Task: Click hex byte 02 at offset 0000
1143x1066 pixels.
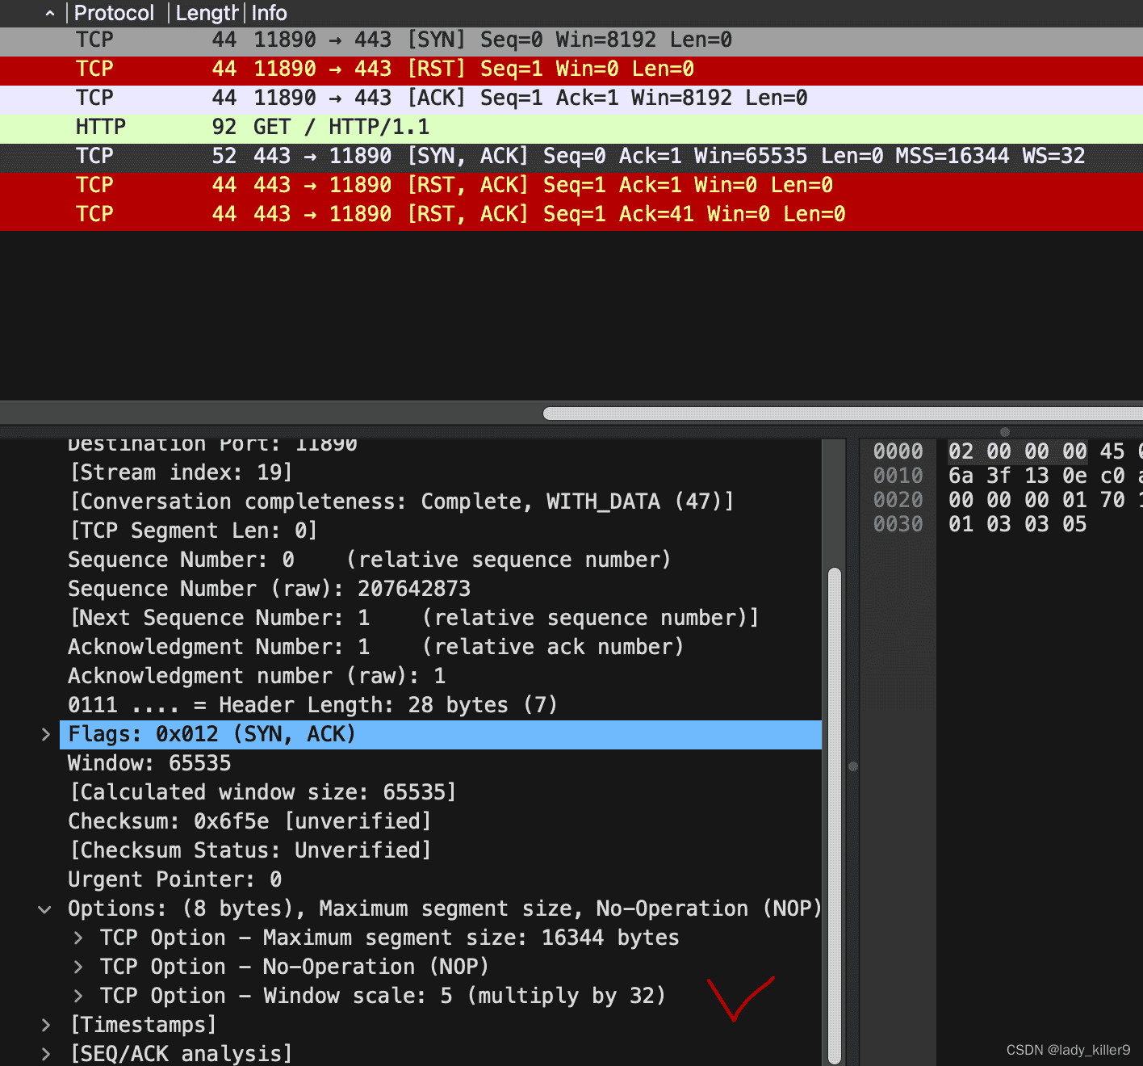Action: (961, 451)
